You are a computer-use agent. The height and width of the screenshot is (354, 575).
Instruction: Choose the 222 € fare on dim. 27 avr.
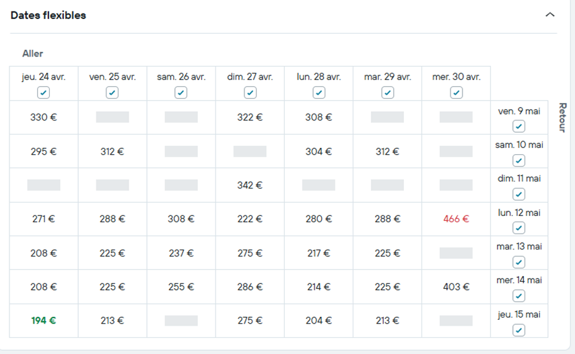250,219
